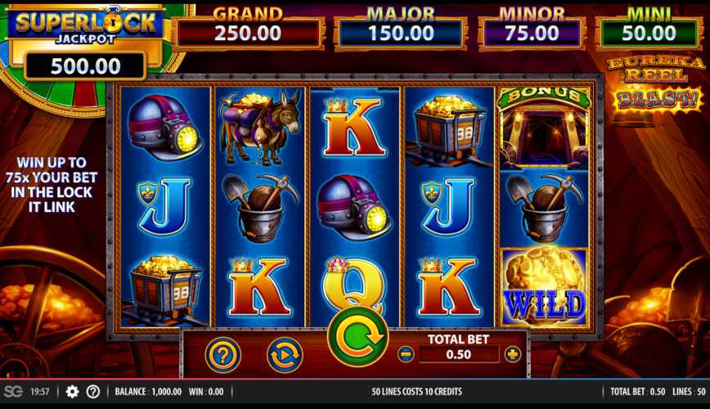View the Major jackpot 150.00 display

point(401,34)
